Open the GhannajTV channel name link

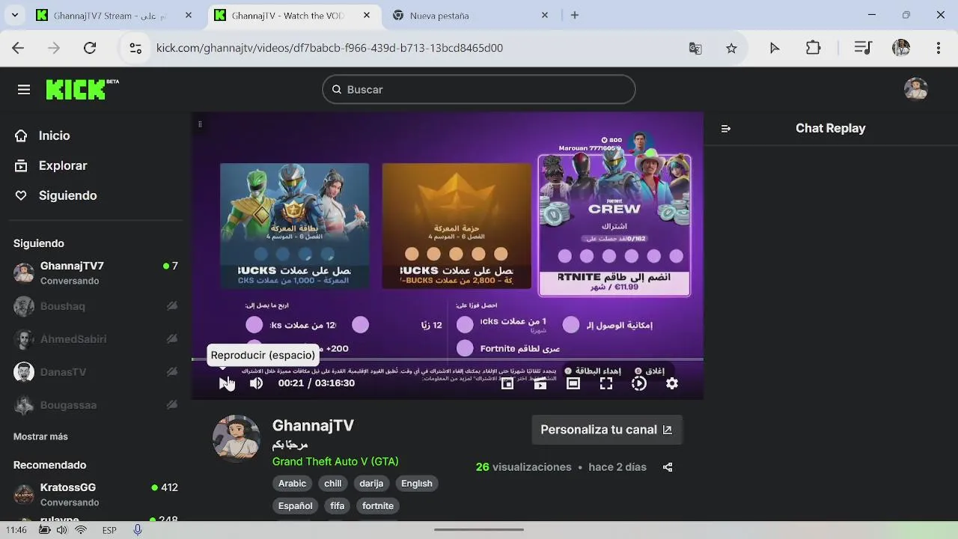pos(313,425)
